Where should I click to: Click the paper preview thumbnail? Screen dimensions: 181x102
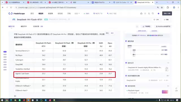(167, 69)
